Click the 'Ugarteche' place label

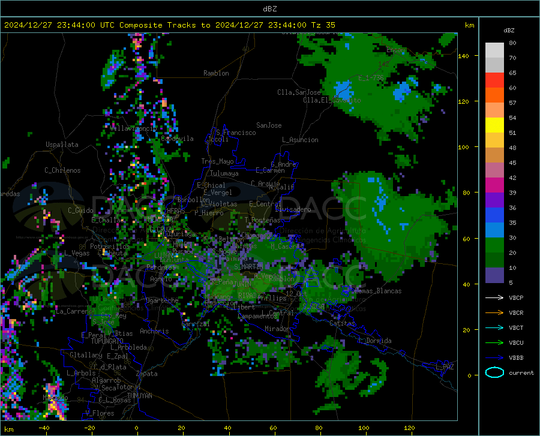coord(162,300)
